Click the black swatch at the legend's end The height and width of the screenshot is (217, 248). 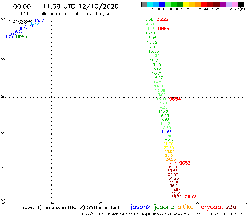point(240,4)
